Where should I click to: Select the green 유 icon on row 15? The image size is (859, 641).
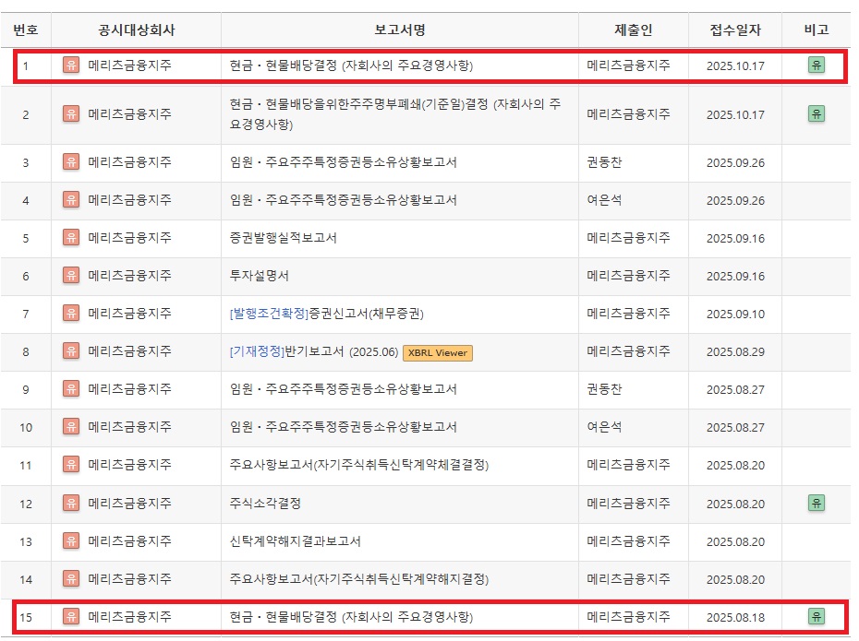pos(817,618)
